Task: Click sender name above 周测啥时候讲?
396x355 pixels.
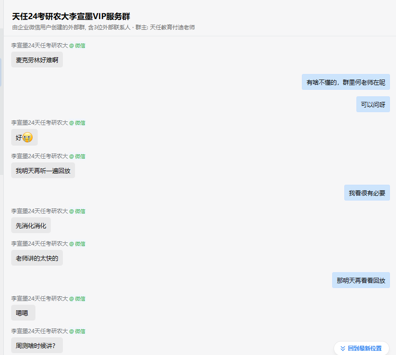Action: (40, 331)
